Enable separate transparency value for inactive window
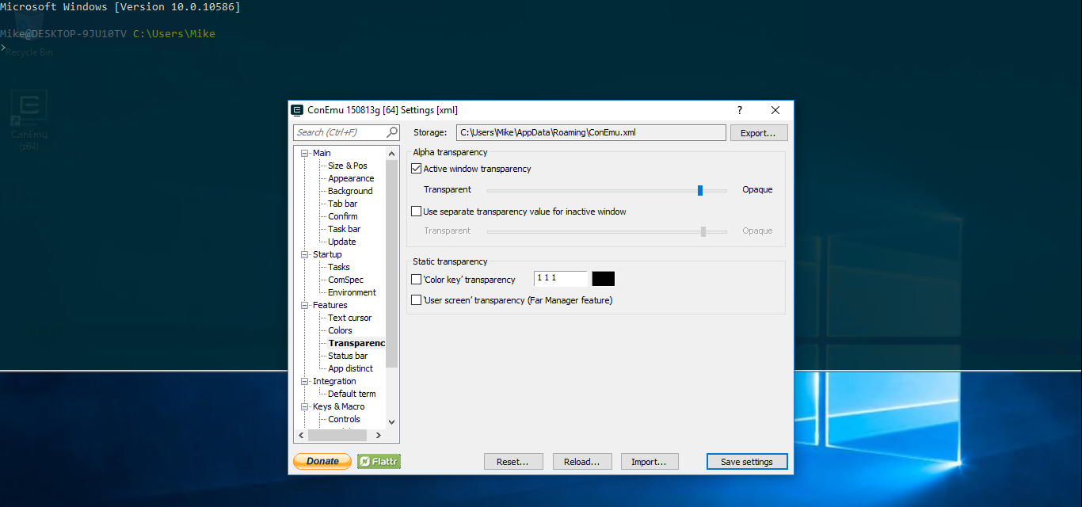The image size is (1082, 507). tap(417, 212)
